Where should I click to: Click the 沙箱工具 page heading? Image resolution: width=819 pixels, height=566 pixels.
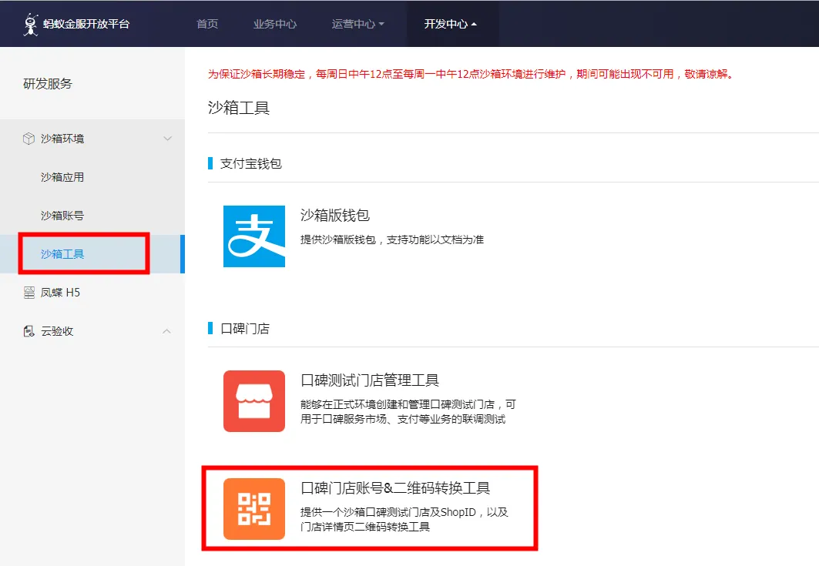239,108
